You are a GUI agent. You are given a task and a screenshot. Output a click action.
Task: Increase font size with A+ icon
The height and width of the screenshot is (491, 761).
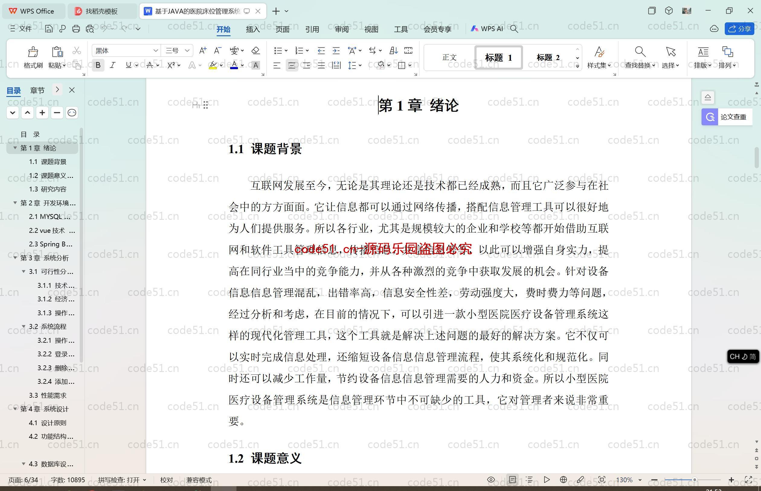pos(203,50)
